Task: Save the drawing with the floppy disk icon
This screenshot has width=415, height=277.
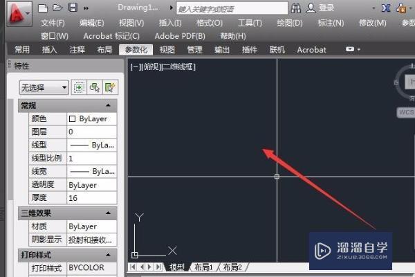Action: pos(73,8)
